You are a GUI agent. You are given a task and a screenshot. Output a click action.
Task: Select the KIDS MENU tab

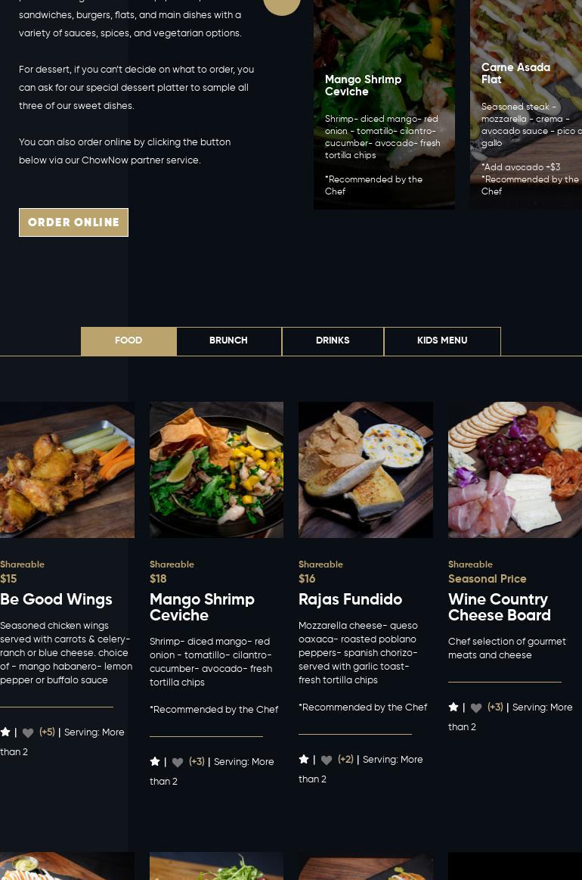pyautogui.click(x=442, y=340)
